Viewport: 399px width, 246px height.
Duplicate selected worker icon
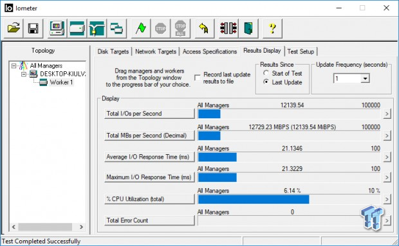click(116, 28)
